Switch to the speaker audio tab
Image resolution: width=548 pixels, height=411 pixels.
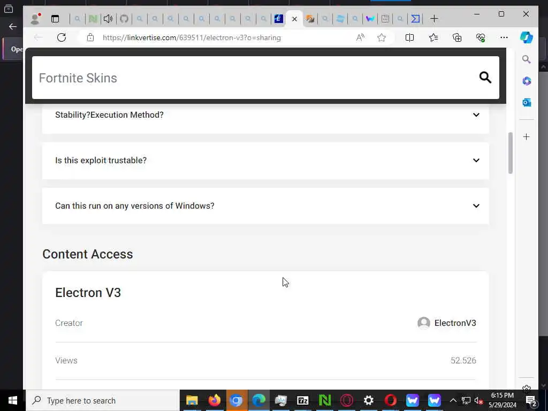pos(108,19)
